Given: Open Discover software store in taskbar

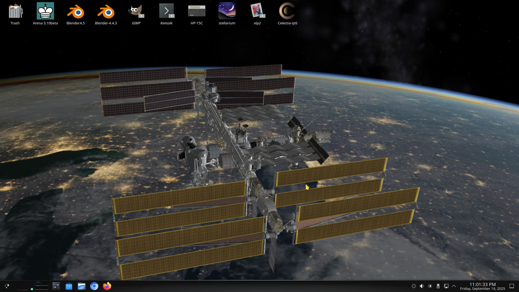Looking at the screenshot, I should click(x=69, y=286).
